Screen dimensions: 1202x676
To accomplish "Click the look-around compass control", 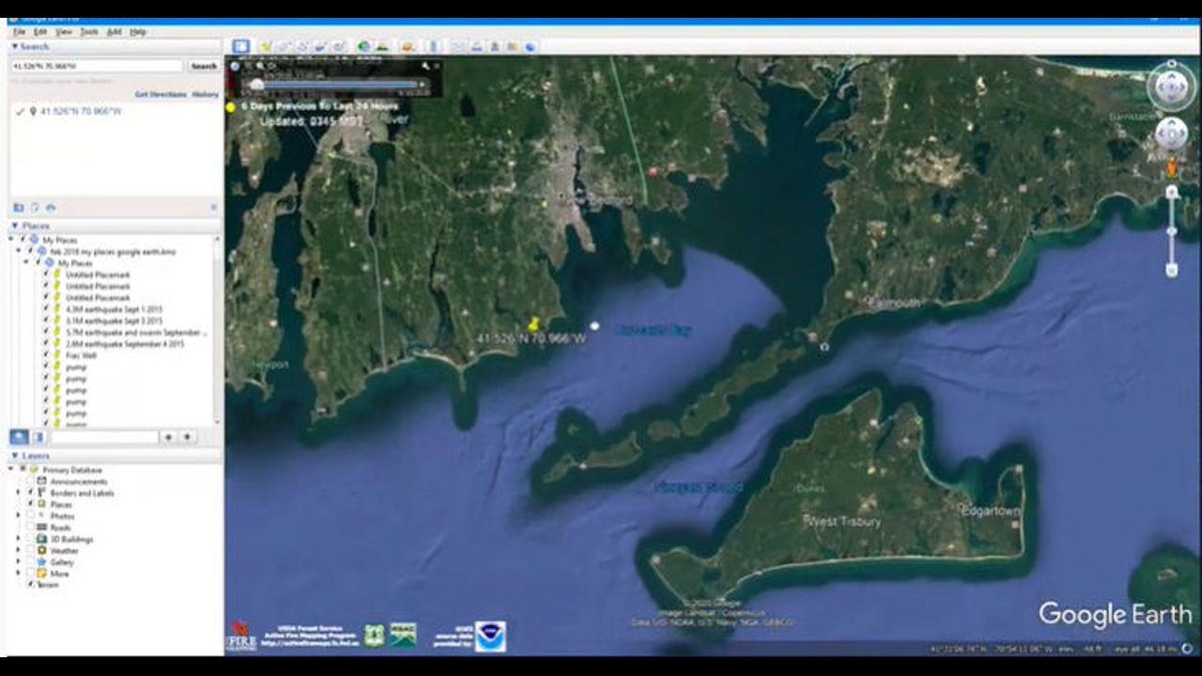I will (x=1171, y=87).
